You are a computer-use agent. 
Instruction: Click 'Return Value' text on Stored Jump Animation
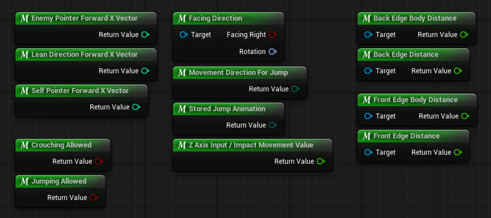246,125
